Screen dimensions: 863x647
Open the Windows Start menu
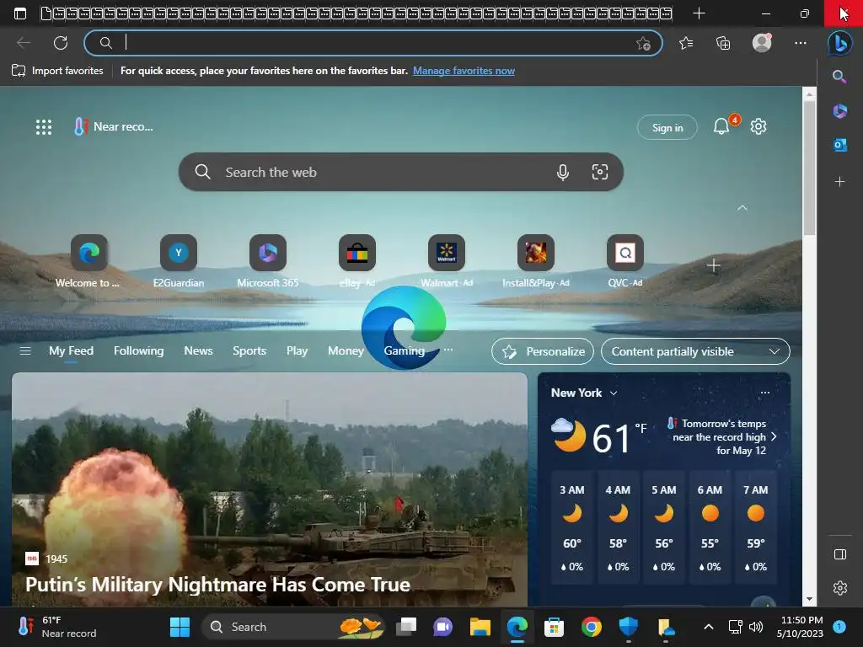pyautogui.click(x=180, y=627)
